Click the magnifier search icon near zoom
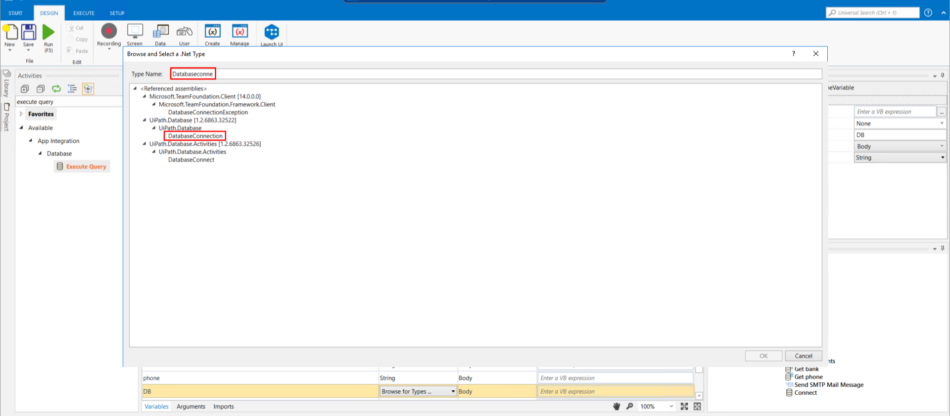This screenshot has height=416, width=950. click(629, 406)
